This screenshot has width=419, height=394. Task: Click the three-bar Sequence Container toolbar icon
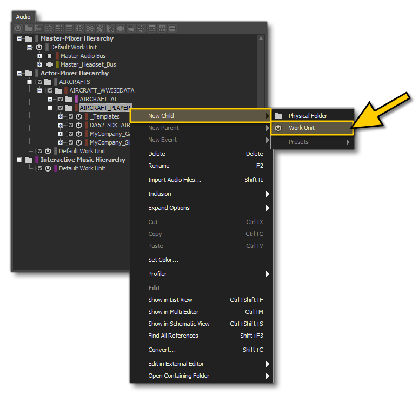click(70, 28)
